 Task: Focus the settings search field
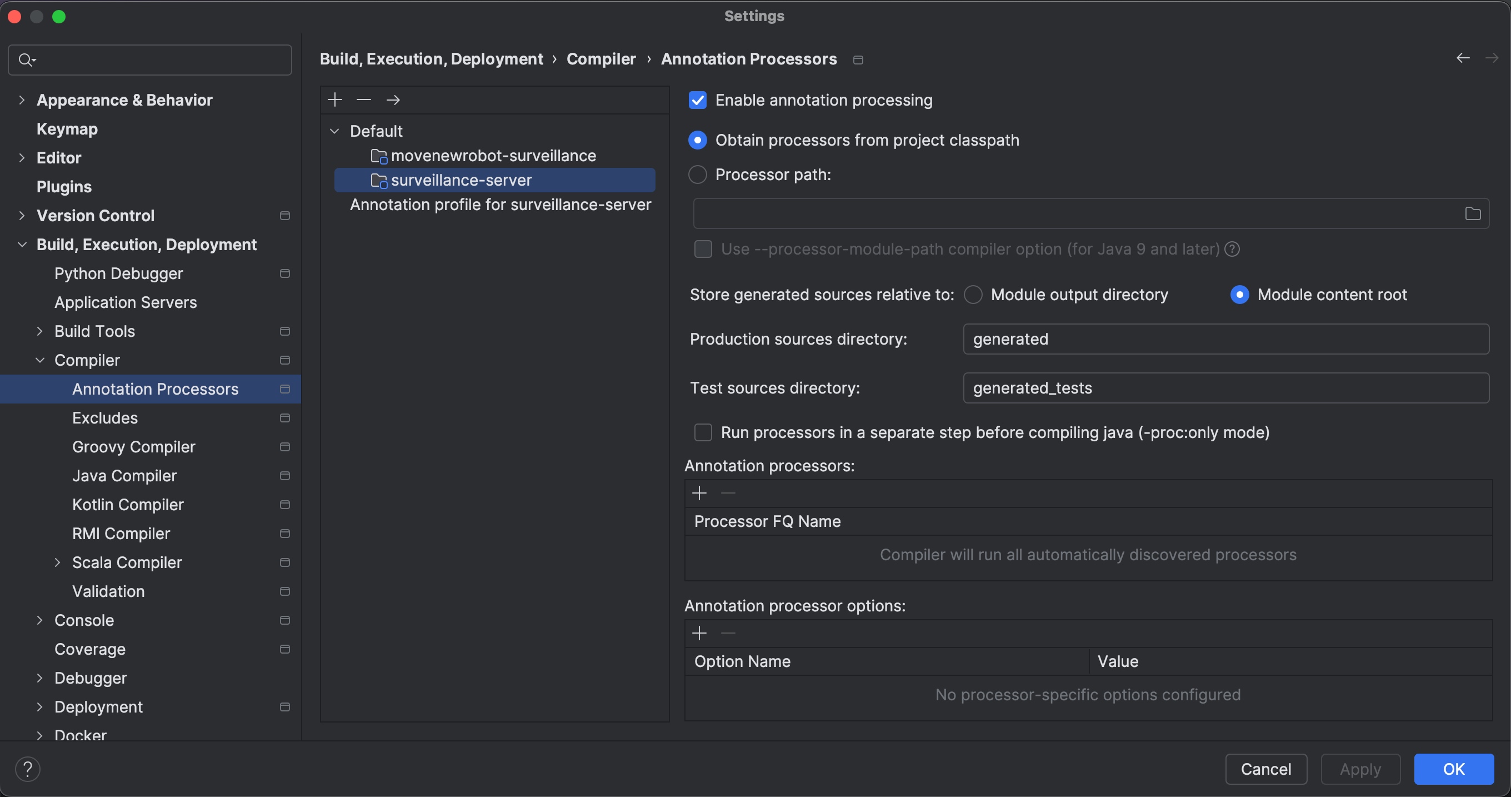[150, 60]
